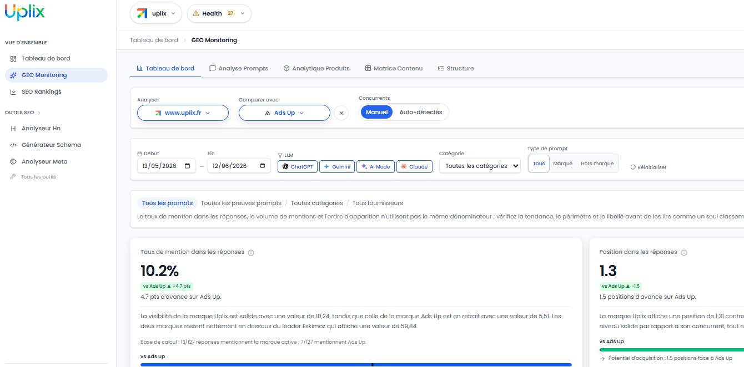Expand the OUTILS SEO section chevron

(x=39, y=113)
